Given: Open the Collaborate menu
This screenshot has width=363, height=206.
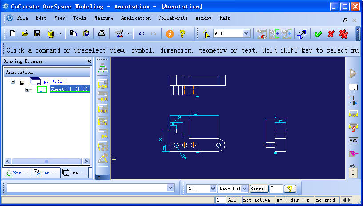Looking at the screenshot, I should tap(173, 18).
